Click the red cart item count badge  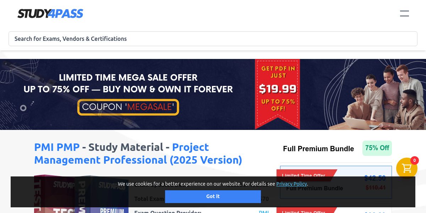pos(415,160)
